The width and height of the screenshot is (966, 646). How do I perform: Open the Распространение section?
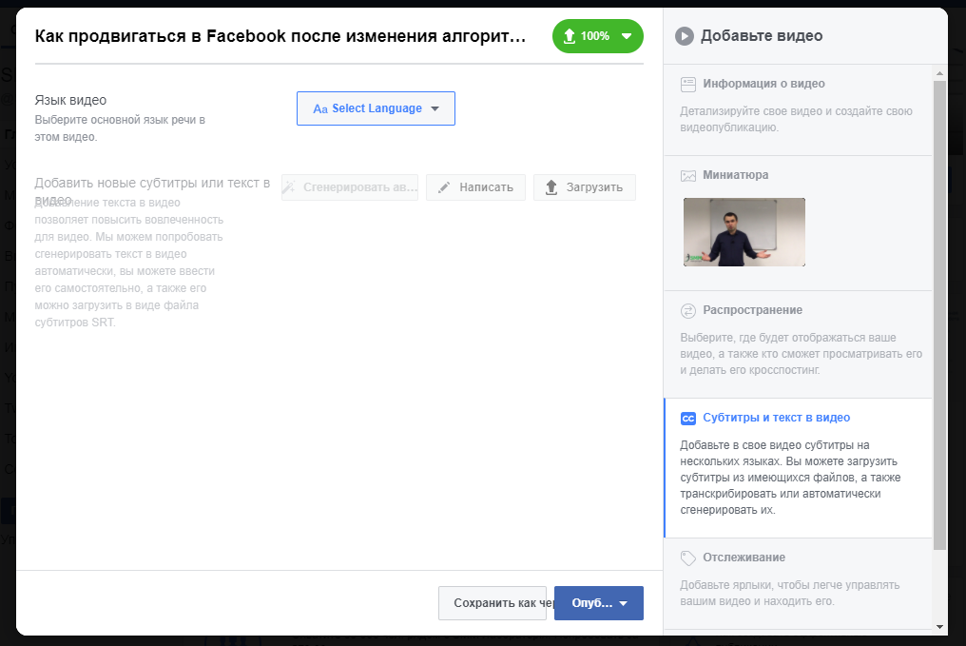798,344
